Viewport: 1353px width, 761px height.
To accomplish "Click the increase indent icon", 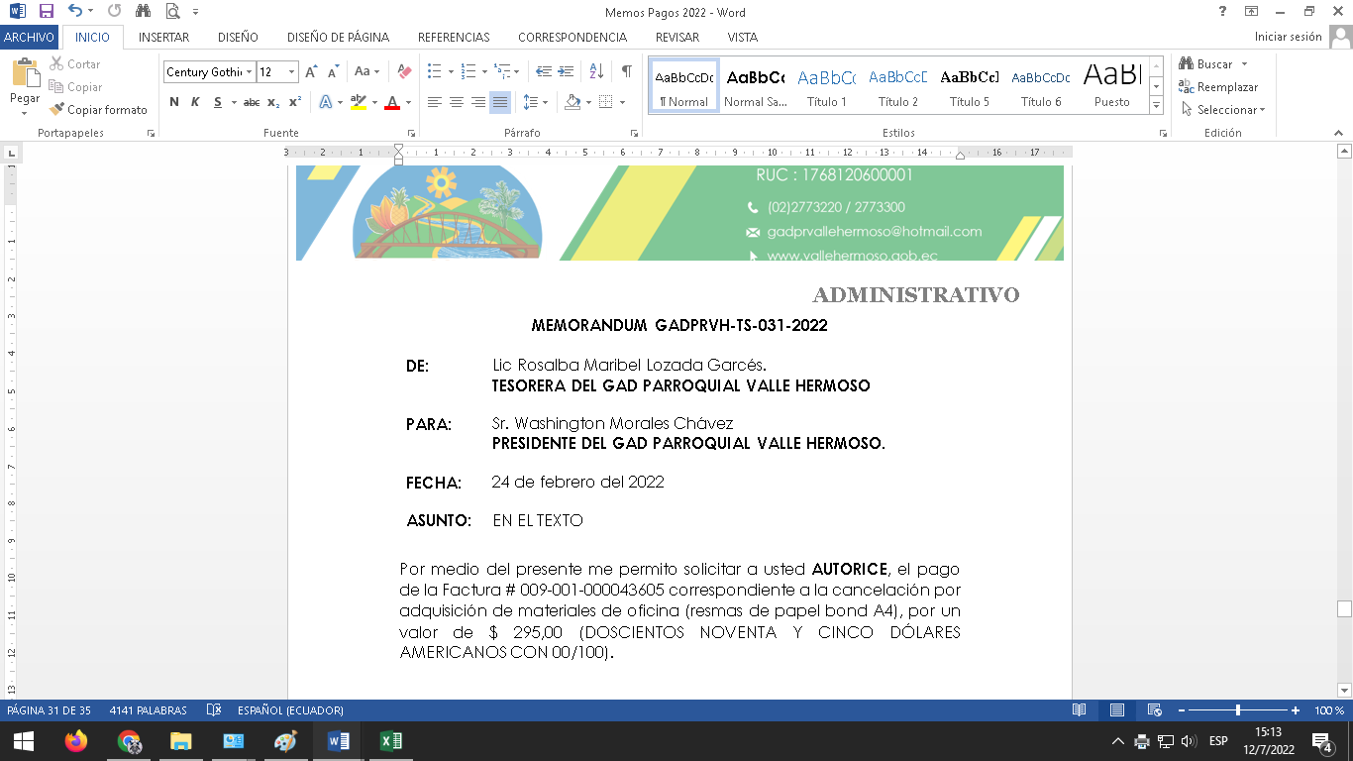I will (x=566, y=71).
